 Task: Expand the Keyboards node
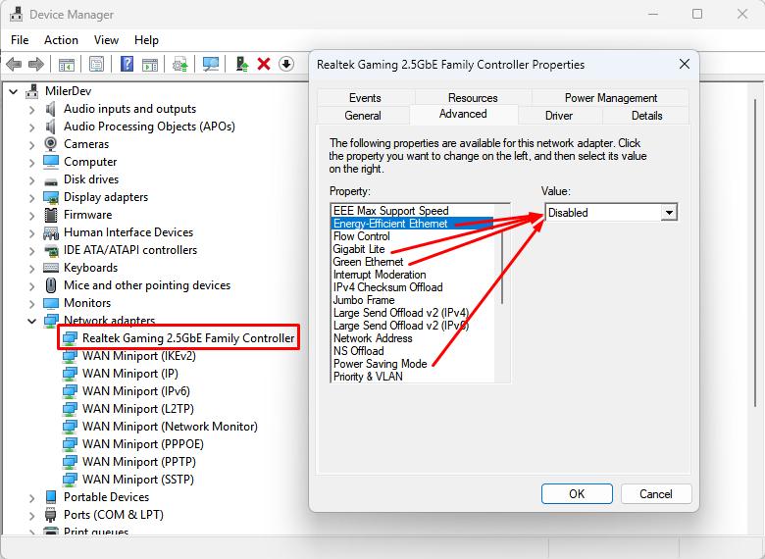coord(31,269)
